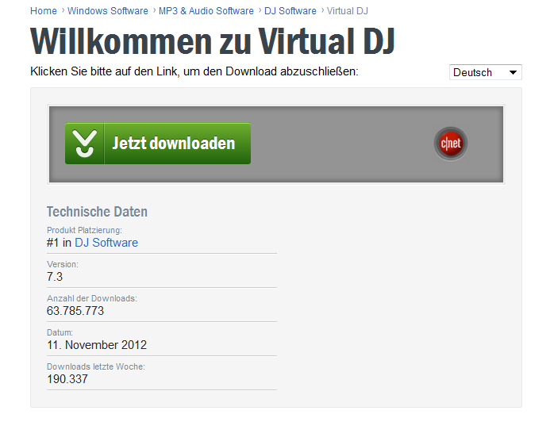Open the MP3 & Audio Software breadcrumb
This screenshot has width=554, height=422.
[206, 11]
